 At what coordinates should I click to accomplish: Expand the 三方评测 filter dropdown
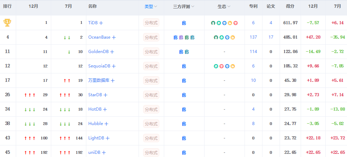tap(184, 6)
